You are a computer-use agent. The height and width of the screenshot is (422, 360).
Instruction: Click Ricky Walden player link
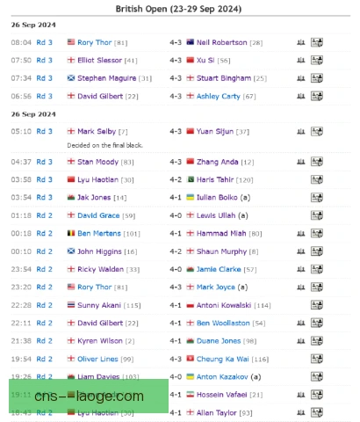pyautogui.click(x=100, y=269)
